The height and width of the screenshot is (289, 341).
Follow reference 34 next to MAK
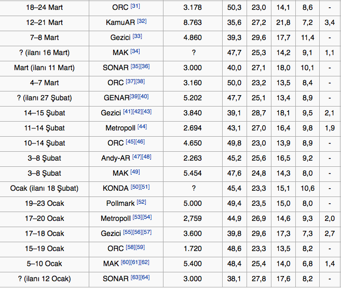pyautogui.click(x=135, y=51)
